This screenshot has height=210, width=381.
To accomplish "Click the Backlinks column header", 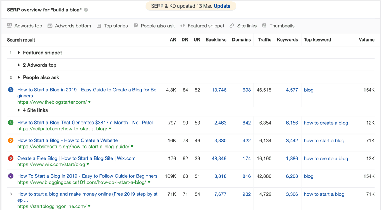I will (x=216, y=40).
